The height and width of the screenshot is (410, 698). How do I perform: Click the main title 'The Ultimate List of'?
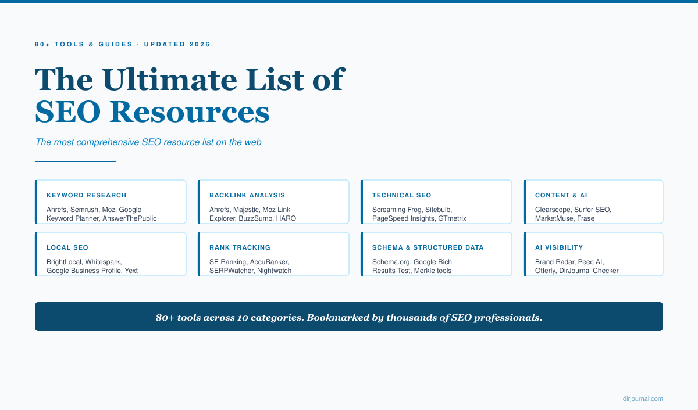(190, 80)
